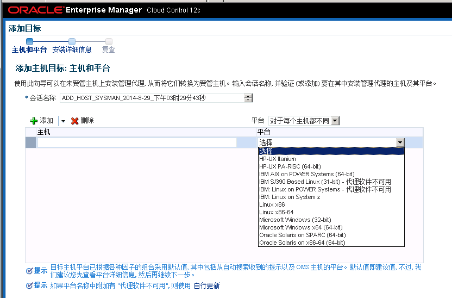Choose Linux x86-64 platform
This screenshot has width=452, height=298.
pyautogui.click(x=331, y=212)
